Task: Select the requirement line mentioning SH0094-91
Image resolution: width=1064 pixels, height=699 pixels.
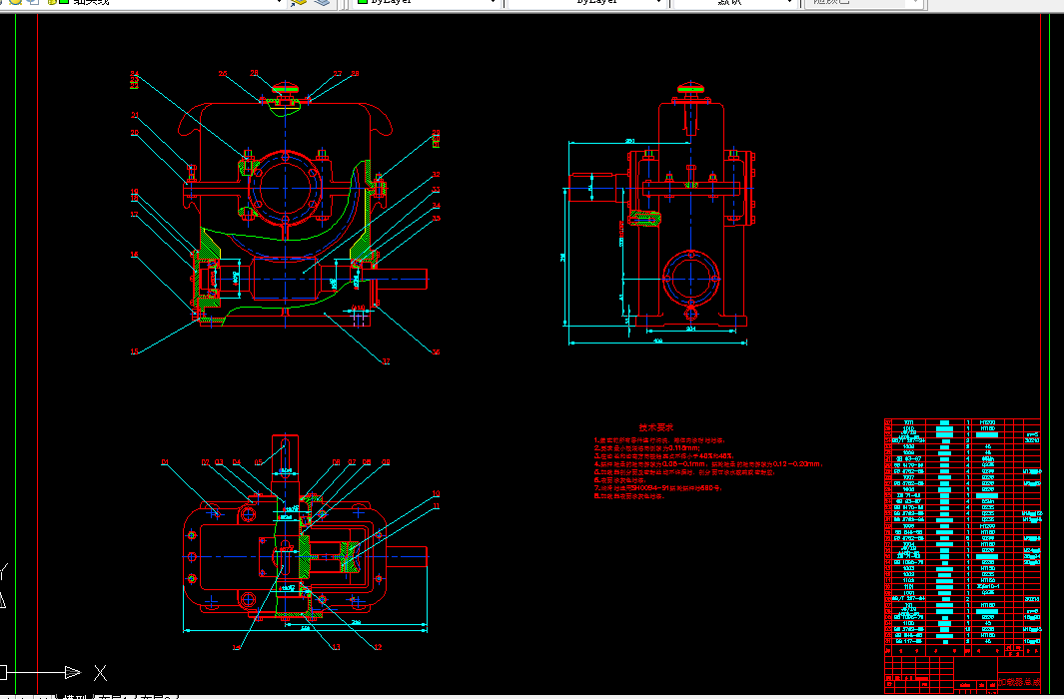Action: (658, 488)
